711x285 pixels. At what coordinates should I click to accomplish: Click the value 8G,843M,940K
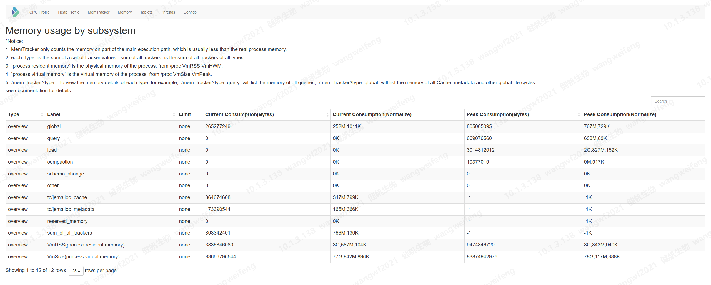(600, 245)
